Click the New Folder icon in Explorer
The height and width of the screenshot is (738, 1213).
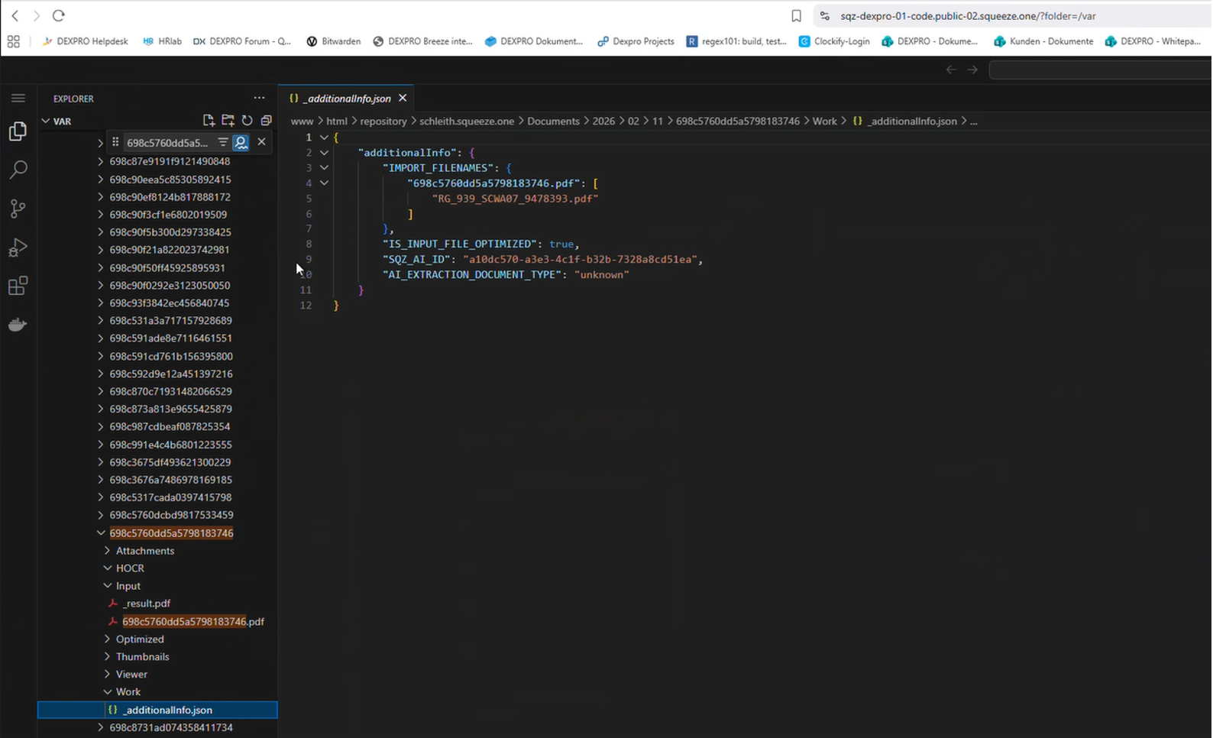click(228, 121)
